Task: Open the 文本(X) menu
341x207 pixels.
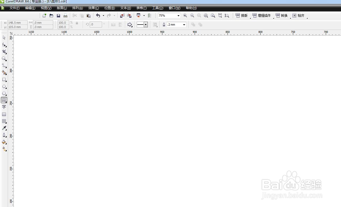Action: point(126,8)
